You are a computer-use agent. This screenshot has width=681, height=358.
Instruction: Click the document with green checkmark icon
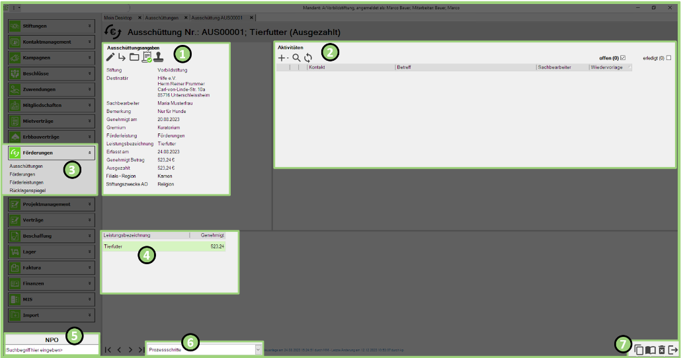[147, 57]
